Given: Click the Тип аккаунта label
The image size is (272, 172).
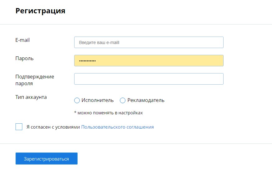Looking at the screenshot, I should [31, 97].
